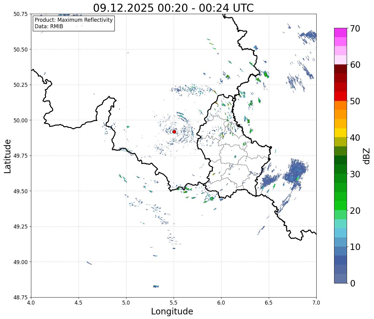
Task: Click the longitude tick label 4.0
Action: tap(31, 302)
